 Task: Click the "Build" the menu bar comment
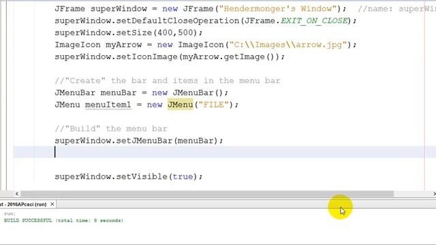click(x=111, y=129)
